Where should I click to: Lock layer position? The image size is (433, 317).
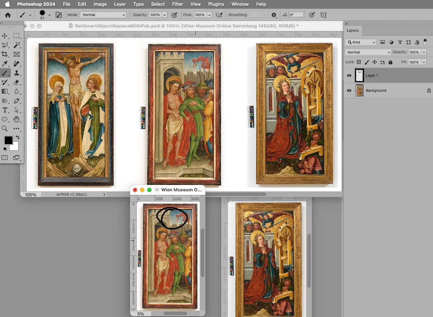[375, 62]
